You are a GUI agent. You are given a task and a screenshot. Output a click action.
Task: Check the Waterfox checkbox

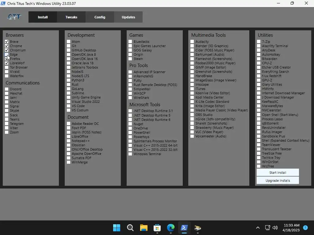click(7, 76)
